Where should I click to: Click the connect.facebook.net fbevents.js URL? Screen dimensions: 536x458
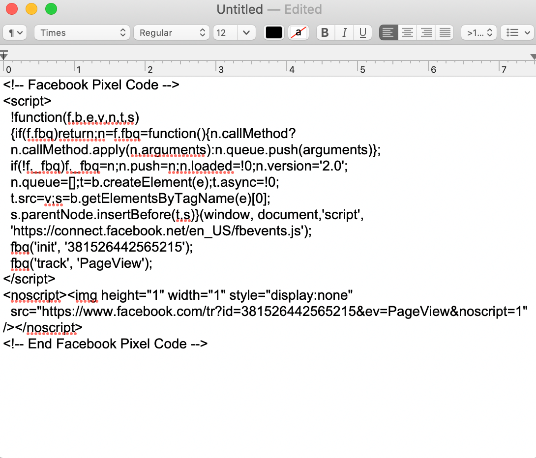[x=161, y=231]
